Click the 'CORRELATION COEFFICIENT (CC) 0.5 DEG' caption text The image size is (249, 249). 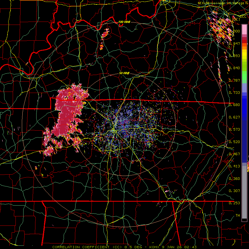click(97, 247)
